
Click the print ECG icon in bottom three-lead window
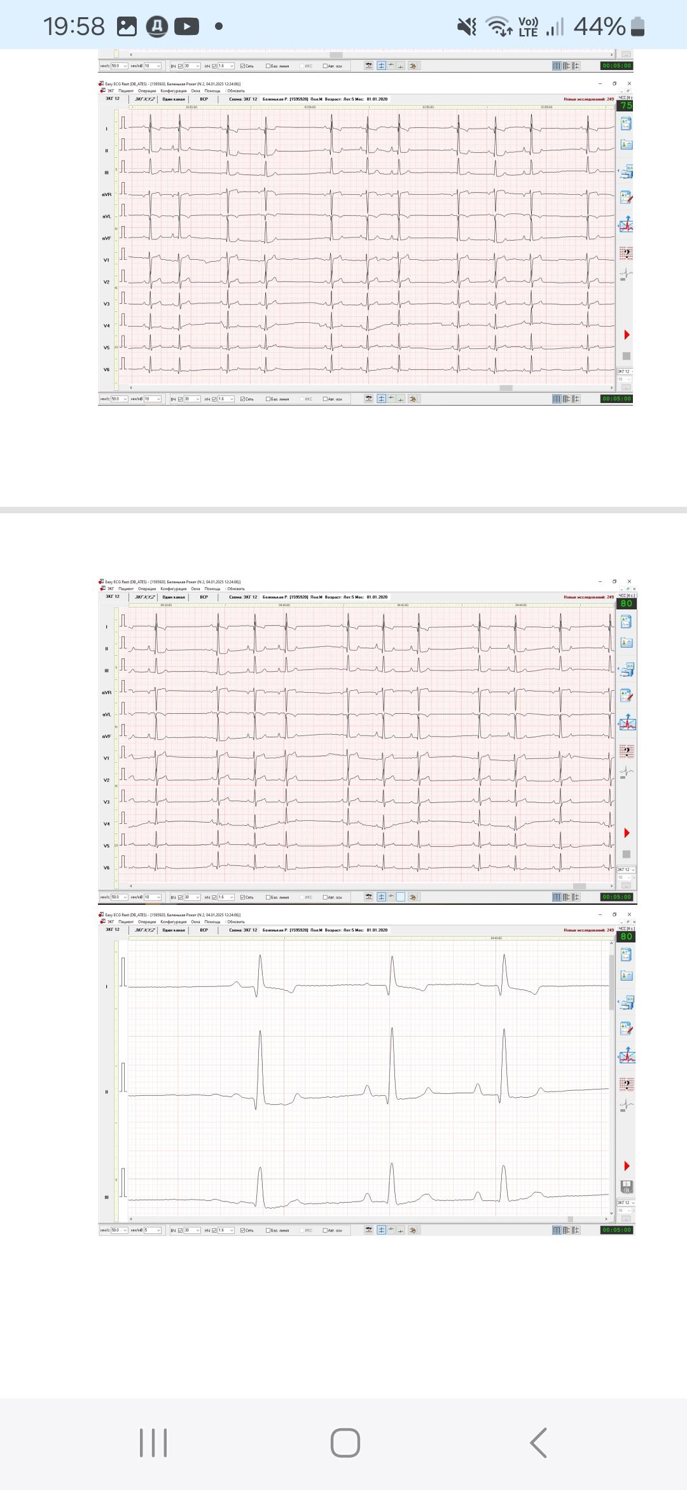[627, 1003]
